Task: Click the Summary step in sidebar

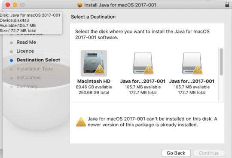Action: (27, 86)
